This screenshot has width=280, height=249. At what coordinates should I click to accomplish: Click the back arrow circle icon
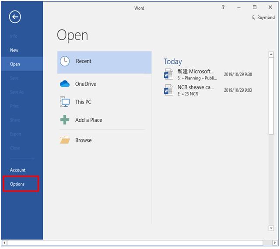[x=15, y=17]
